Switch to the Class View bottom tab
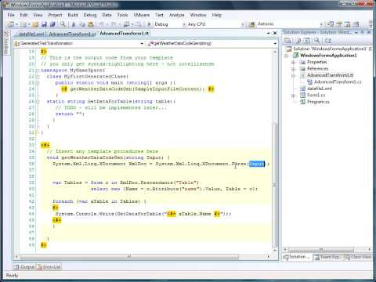 [x=358, y=257]
